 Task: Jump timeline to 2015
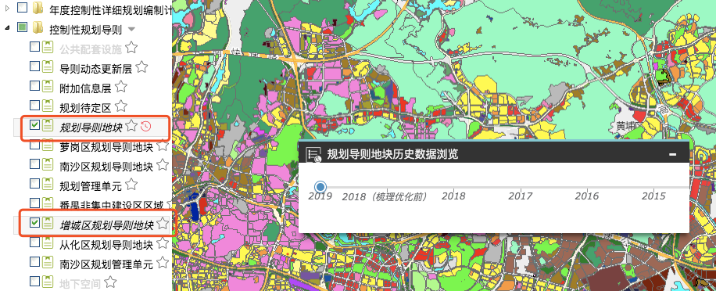point(654,196)
